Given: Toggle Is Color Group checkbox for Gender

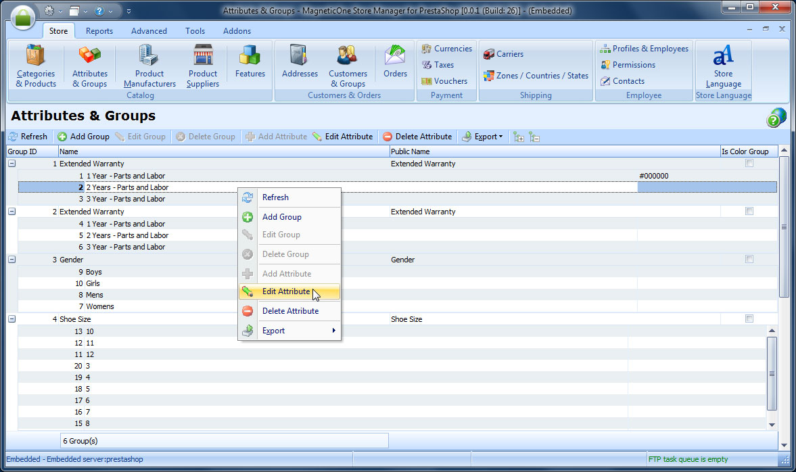Looking at the screenshot, I should [x=749, y=260].
